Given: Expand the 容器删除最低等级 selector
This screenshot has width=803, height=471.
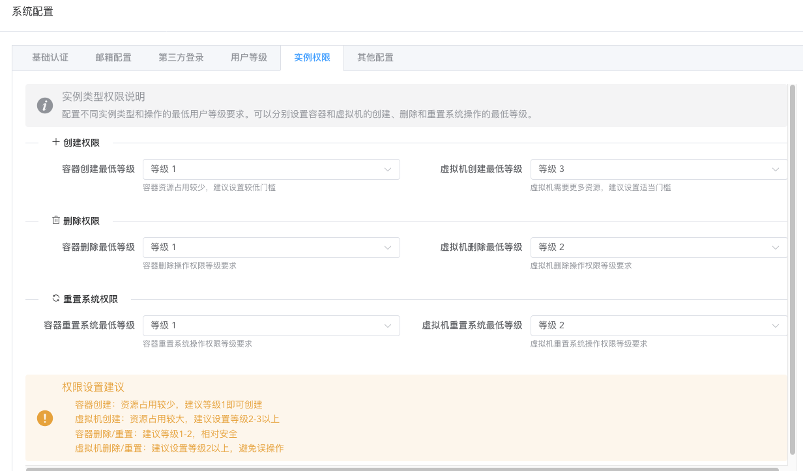Looking at the screenshot, I should (271, 248).
